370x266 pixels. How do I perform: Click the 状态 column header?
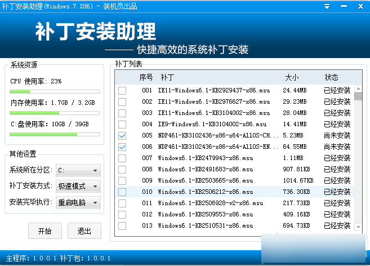click(x=332, y=77)
